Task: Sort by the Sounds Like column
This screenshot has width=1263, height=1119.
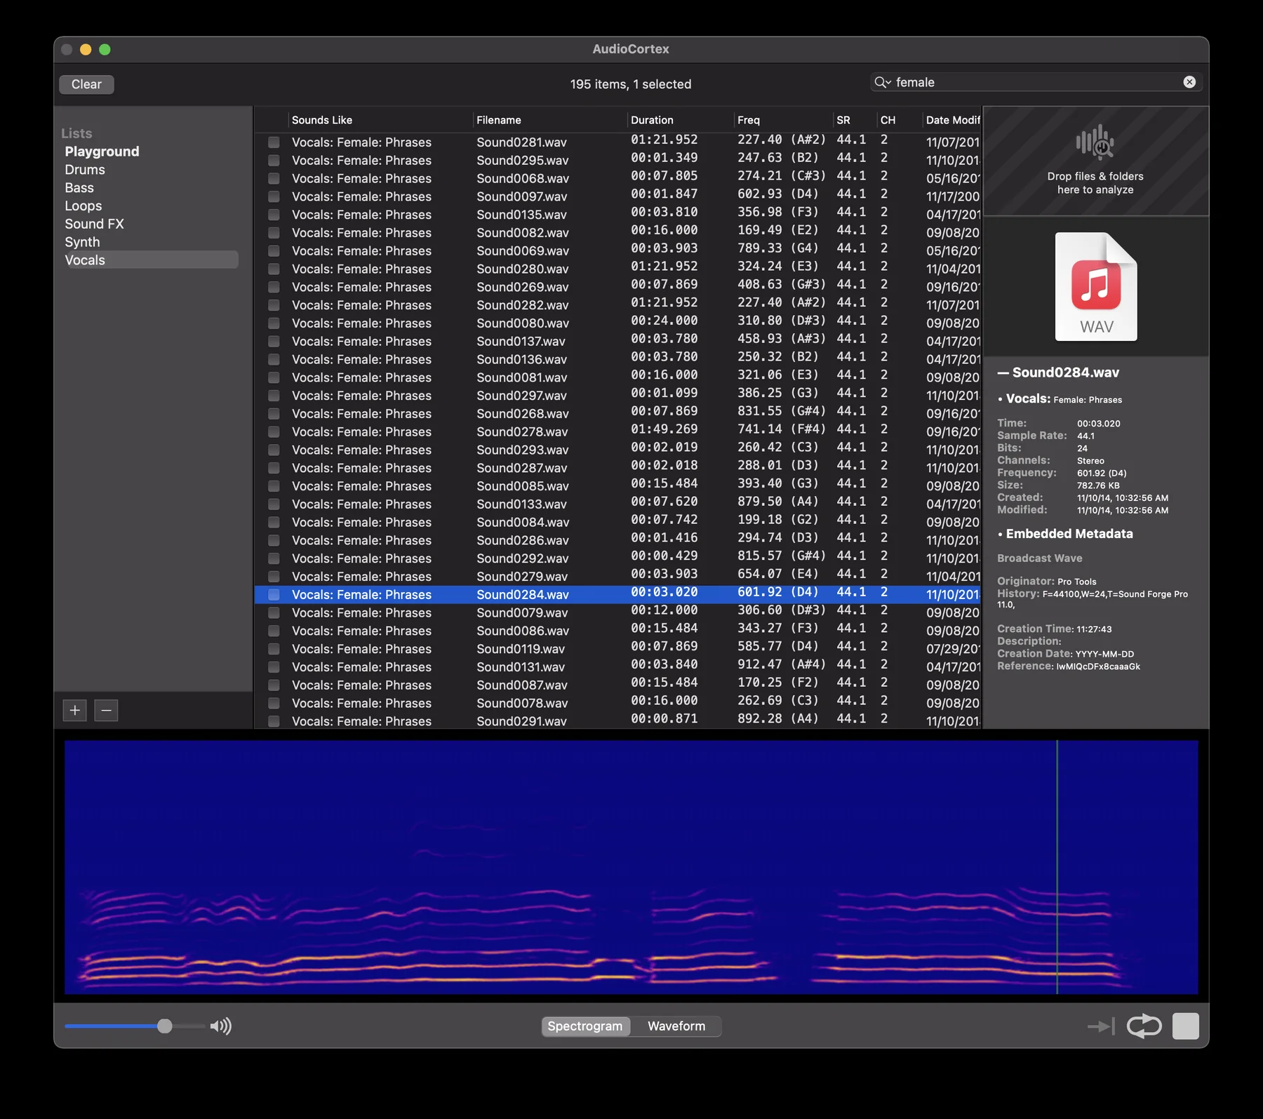Action: click(380, 120)
